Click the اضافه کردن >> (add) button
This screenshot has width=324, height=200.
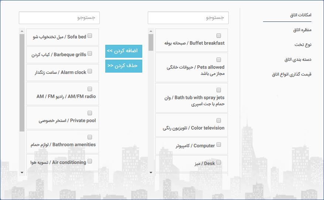pyautogui.click(x=123, y=51)
